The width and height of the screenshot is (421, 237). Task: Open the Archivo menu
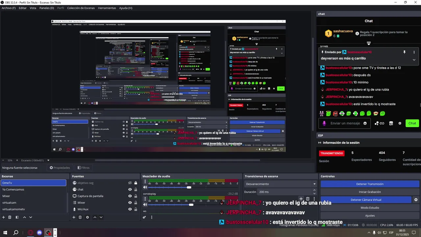pyautogui.click(x=9, y=8)
